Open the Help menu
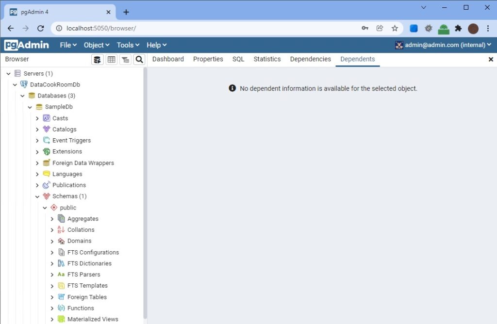Image resolution: width=497 pixels, height=324 pixels. (x=157, y=45)
